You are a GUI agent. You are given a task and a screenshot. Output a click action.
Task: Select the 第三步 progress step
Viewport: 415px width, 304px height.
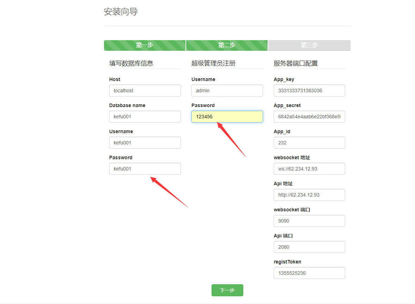(309, 45)
